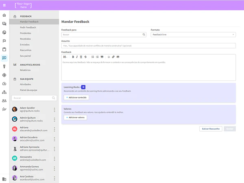Open options menu for Alessandro
Image resolution: width=244 pixels, height=183 pixels.
pyautogui.click(x=54, y=159)
